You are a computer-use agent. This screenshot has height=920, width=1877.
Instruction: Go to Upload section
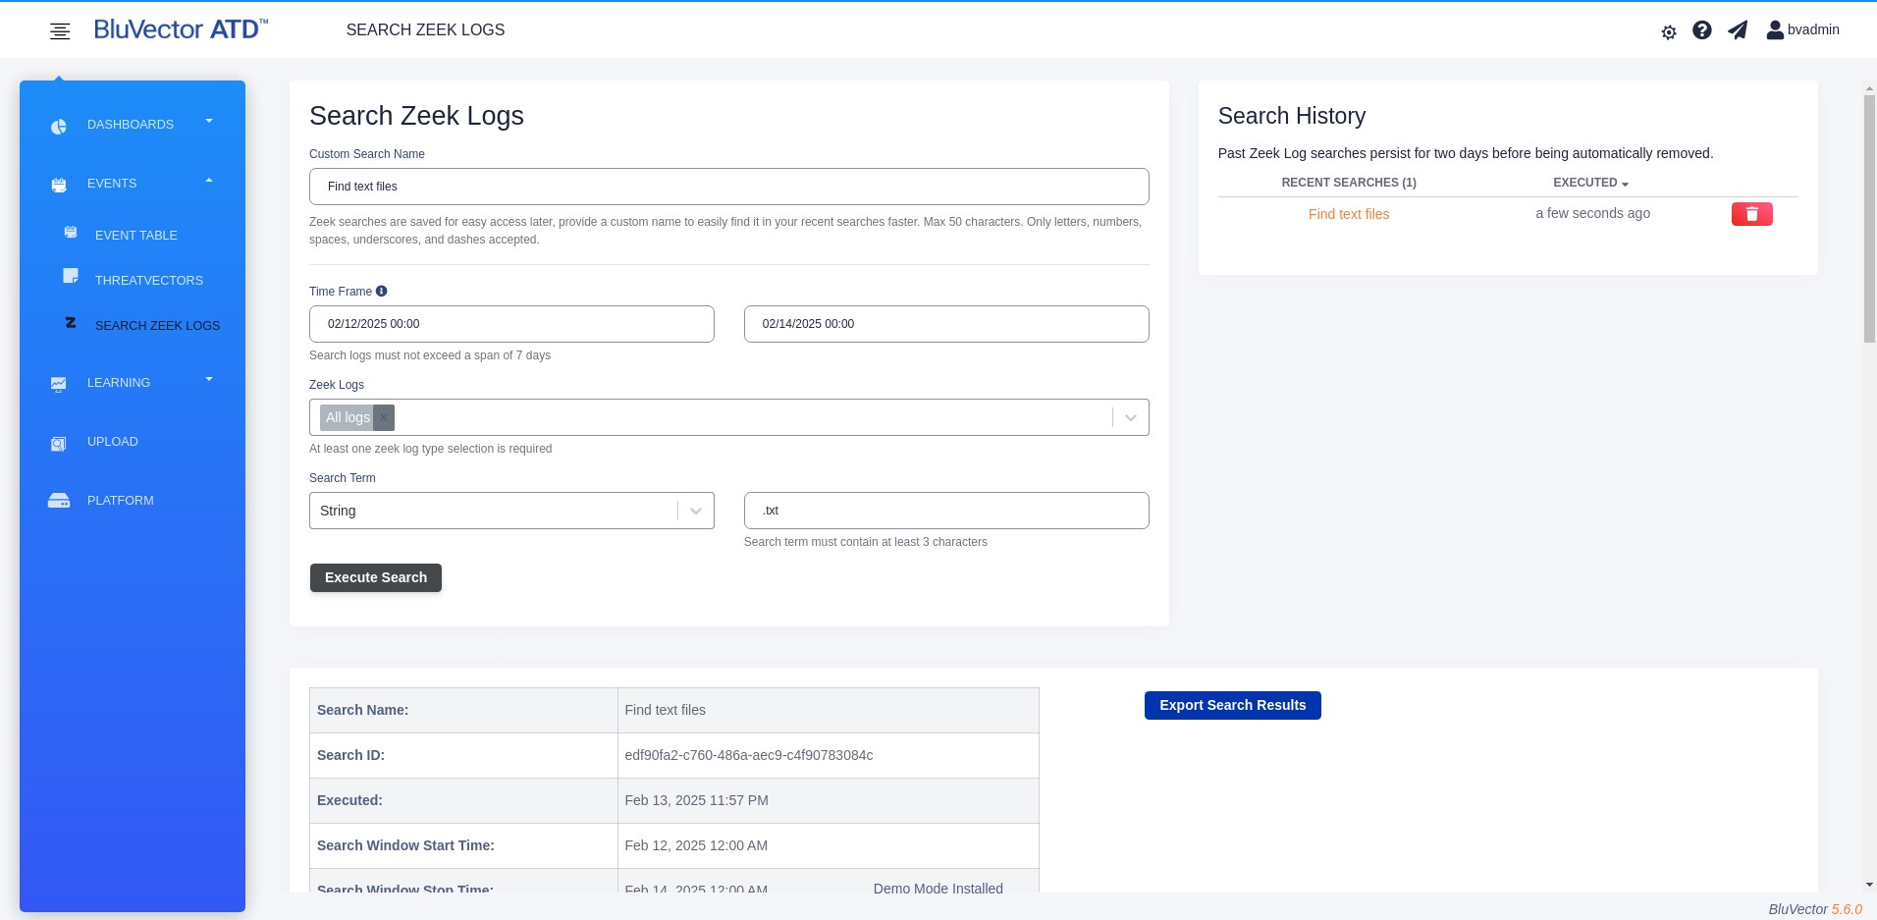click(x=113, y=442)
